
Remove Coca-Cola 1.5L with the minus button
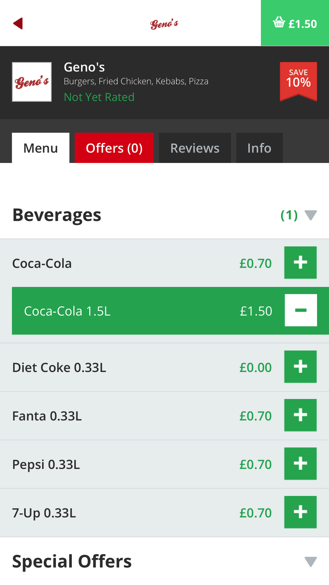pyautogui.click(x=301, y=310)
